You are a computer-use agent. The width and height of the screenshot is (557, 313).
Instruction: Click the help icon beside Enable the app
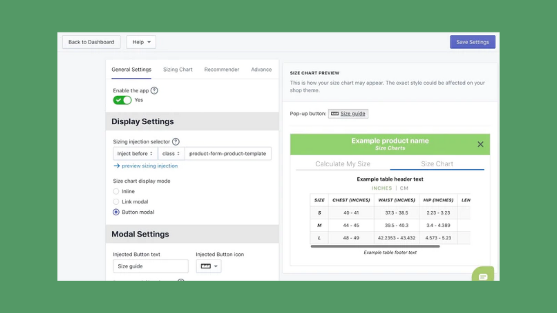coord(154,90)
